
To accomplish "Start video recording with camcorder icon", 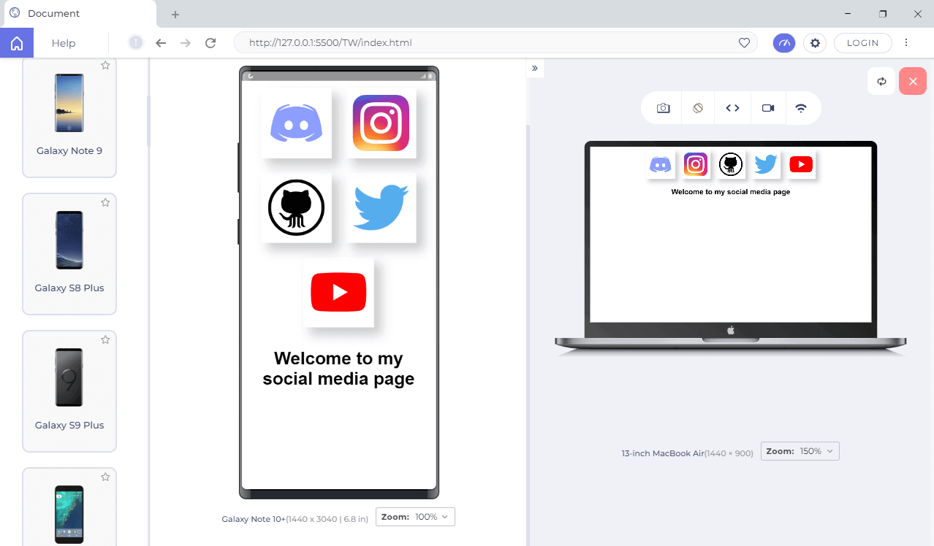I will [x=767, y=108].
